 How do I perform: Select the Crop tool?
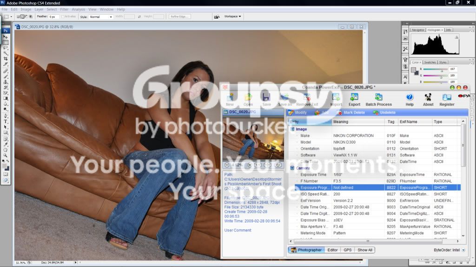tap(6, 59)
